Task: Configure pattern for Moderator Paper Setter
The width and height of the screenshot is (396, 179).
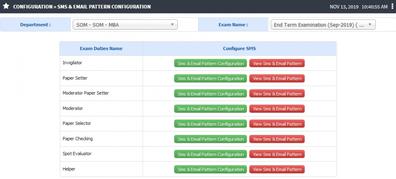Action: click(210, 94)
